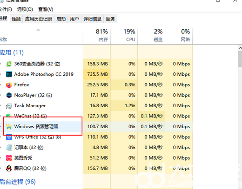Image resolution: width=242 pixels, height=189 pixels.
Task: Sort by the 内存 column header
Action: (x=97, y=36)
